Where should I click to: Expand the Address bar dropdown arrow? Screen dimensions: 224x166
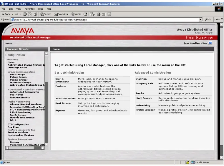(201, 20)
